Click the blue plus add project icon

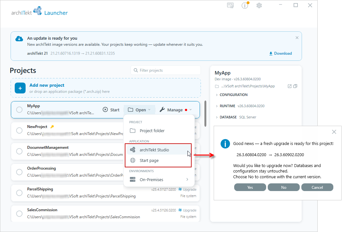[x=20, y=88]
